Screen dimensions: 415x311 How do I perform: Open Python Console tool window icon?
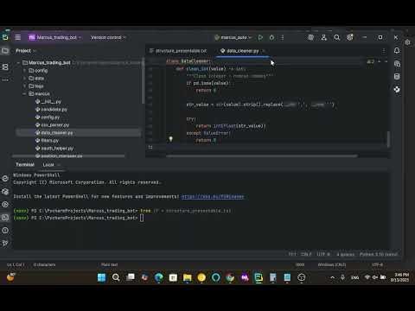click(x=5, y=179)
